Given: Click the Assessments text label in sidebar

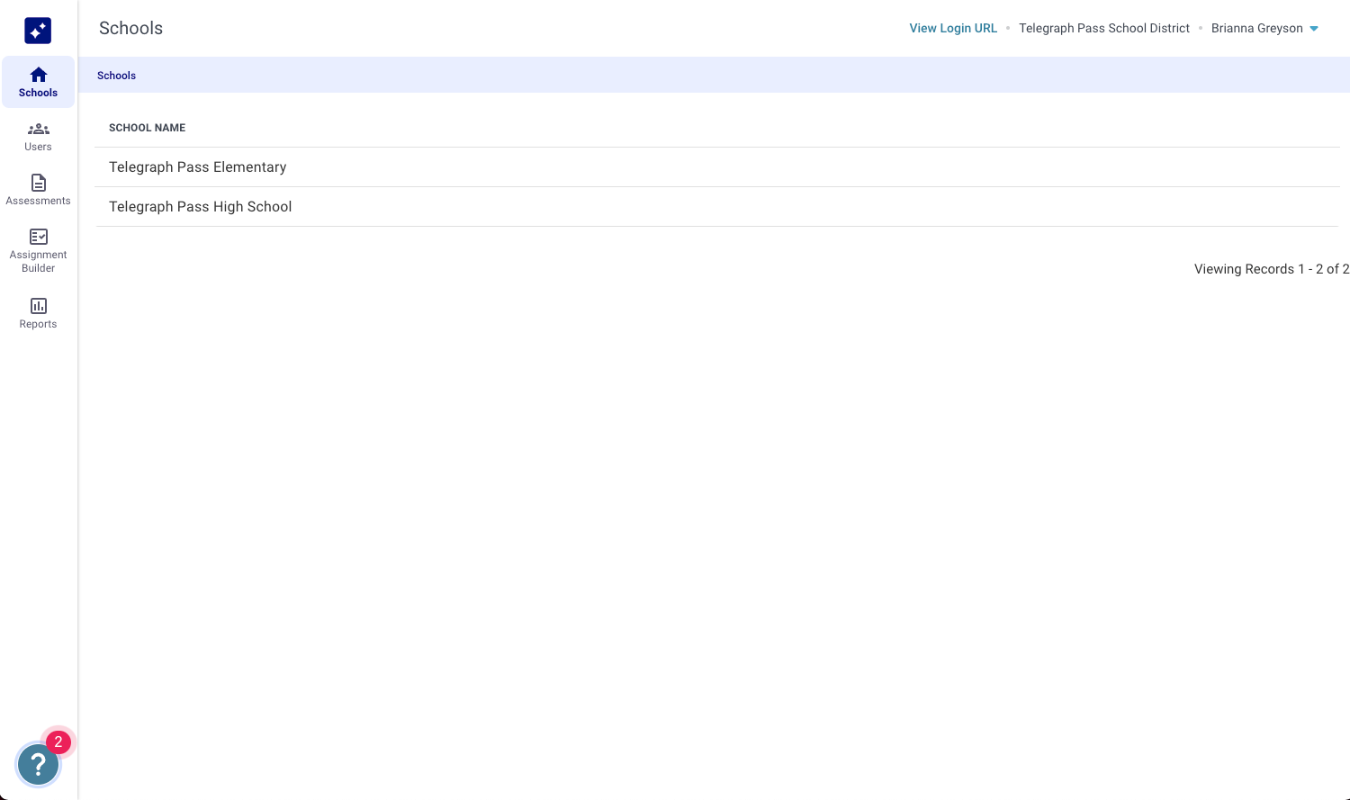Looking at the screenshot, I should pyautogui.click(x=38, y=201).
